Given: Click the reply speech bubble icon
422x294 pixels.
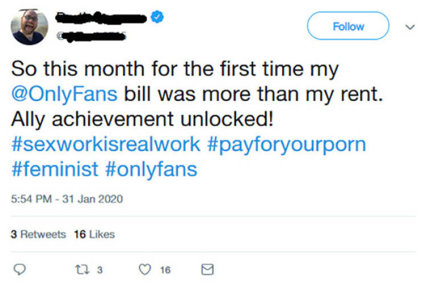Looking at the screenshot, I should click(18, 269).
